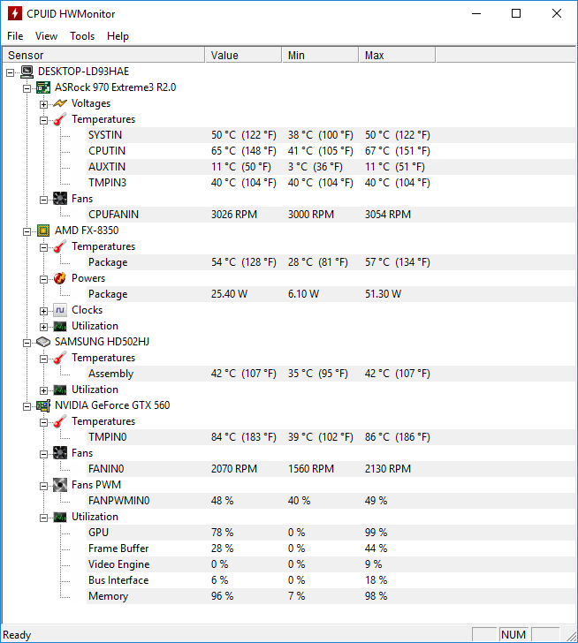
Task: Select the FANIN0 row
Action: pyautogui.click(x=331, y=469)
